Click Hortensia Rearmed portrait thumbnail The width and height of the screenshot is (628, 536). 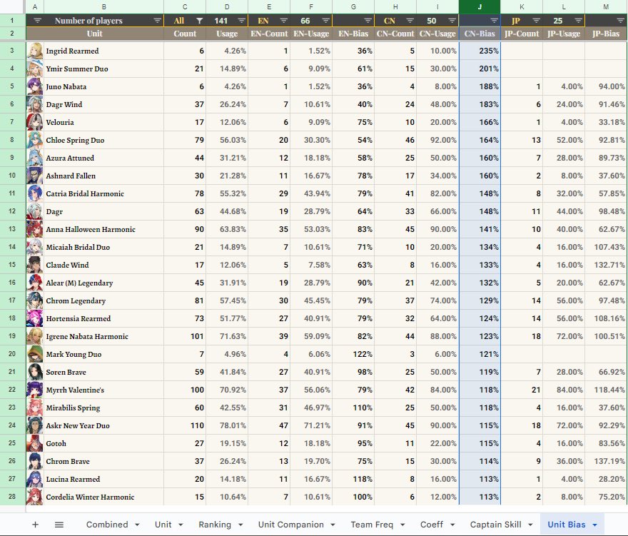(x=35, y=318)
